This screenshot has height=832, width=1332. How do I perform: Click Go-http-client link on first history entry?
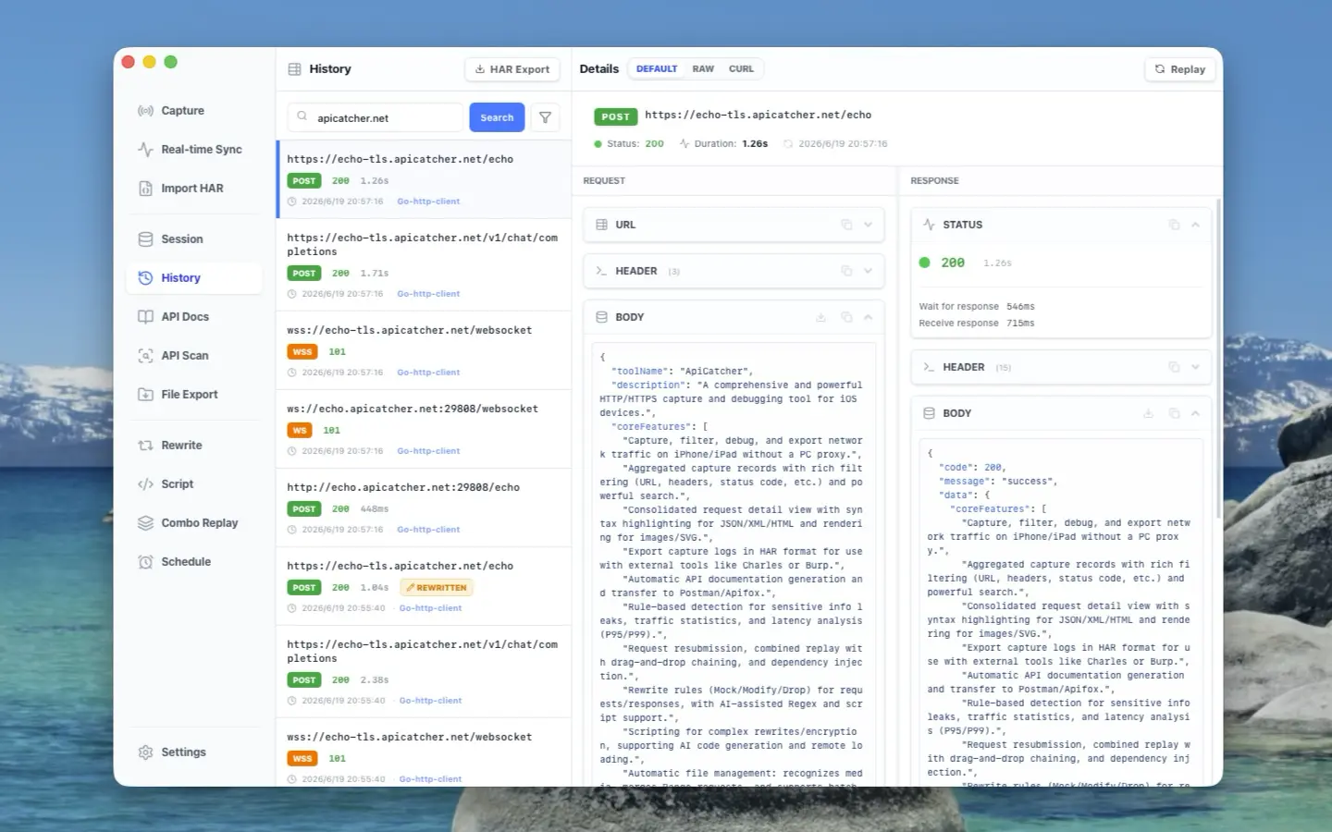(x=428, y=202)
